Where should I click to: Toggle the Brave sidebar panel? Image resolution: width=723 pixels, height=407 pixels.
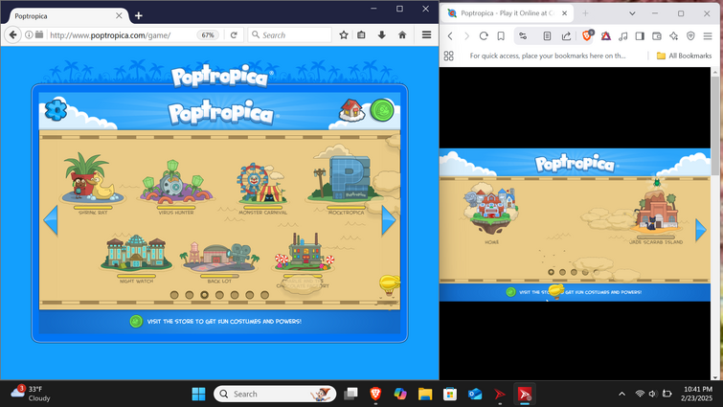[640, 36]
